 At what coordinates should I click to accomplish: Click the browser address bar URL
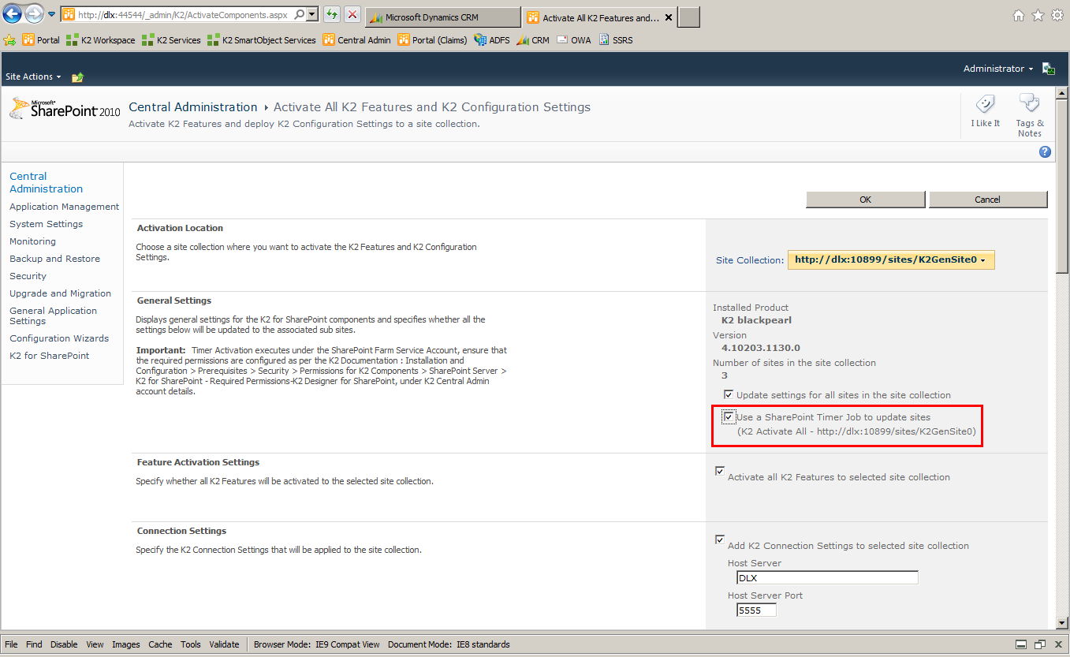181,14
